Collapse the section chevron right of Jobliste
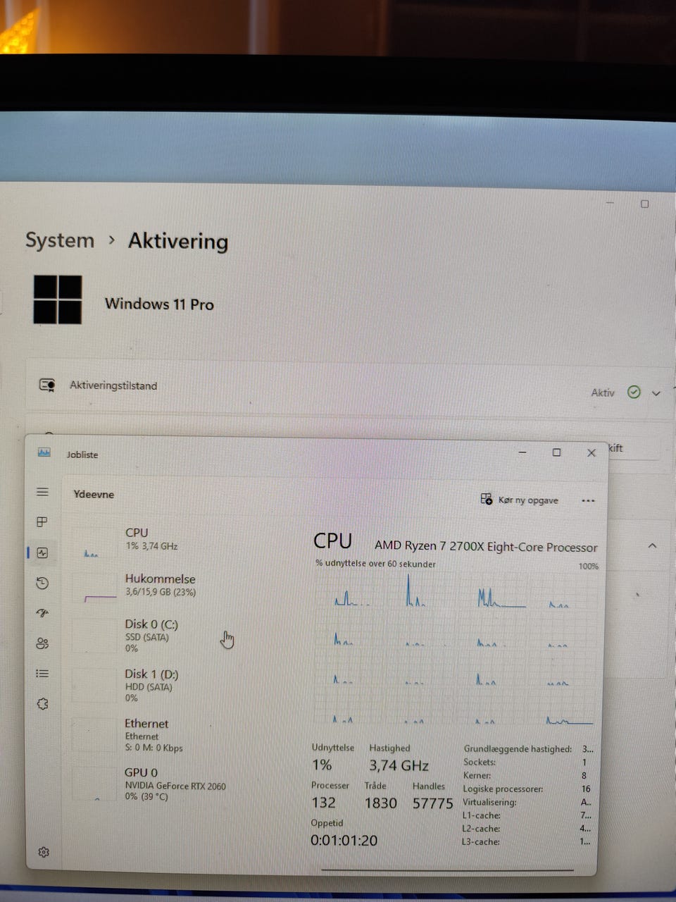Image resolution: width=676 pixels, height=902 pixels. click(652, 546)
